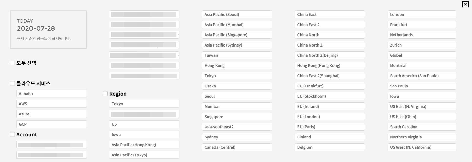Choose the Taiwan region
The width and height of the screenshot is (472, 162).
237,55
